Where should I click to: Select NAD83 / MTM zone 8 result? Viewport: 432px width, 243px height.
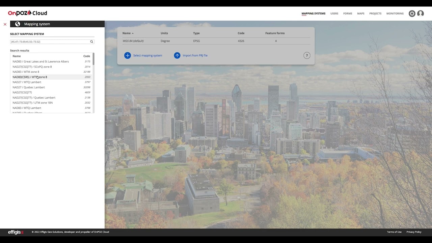(x=51, y=72)
